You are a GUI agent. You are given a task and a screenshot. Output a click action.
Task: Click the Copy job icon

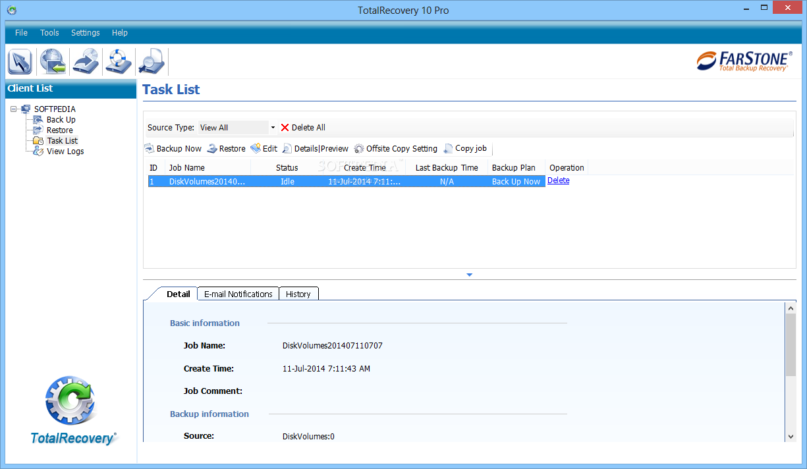(x=448, y=149)
